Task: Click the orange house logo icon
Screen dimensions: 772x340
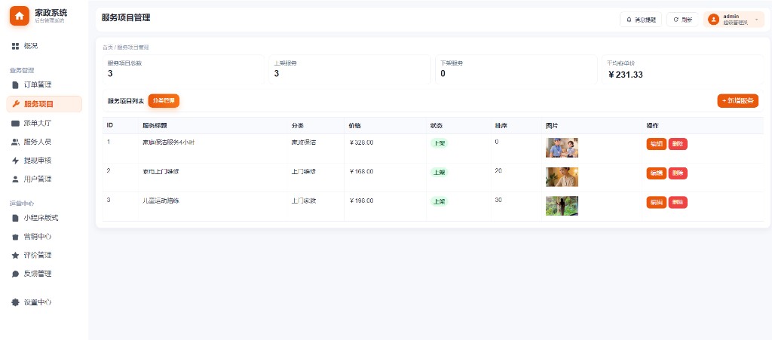Action: coord(19,16)
